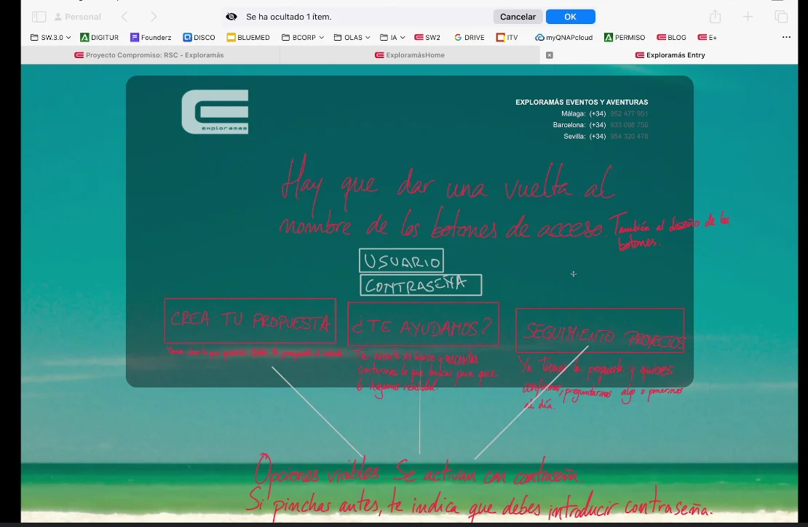The image size is (808, 527).
Task: Show more bookmarks via ellipsis
Action: 786,37
